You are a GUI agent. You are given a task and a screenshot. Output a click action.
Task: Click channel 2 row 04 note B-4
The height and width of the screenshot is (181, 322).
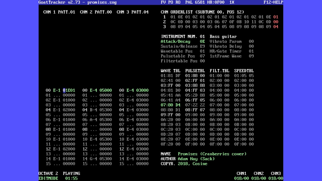click(x=93, y=110)
